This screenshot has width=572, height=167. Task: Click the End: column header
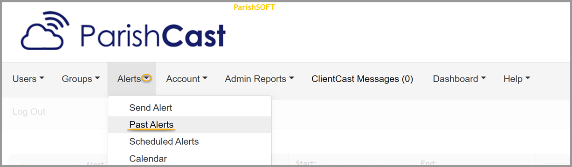429,163
